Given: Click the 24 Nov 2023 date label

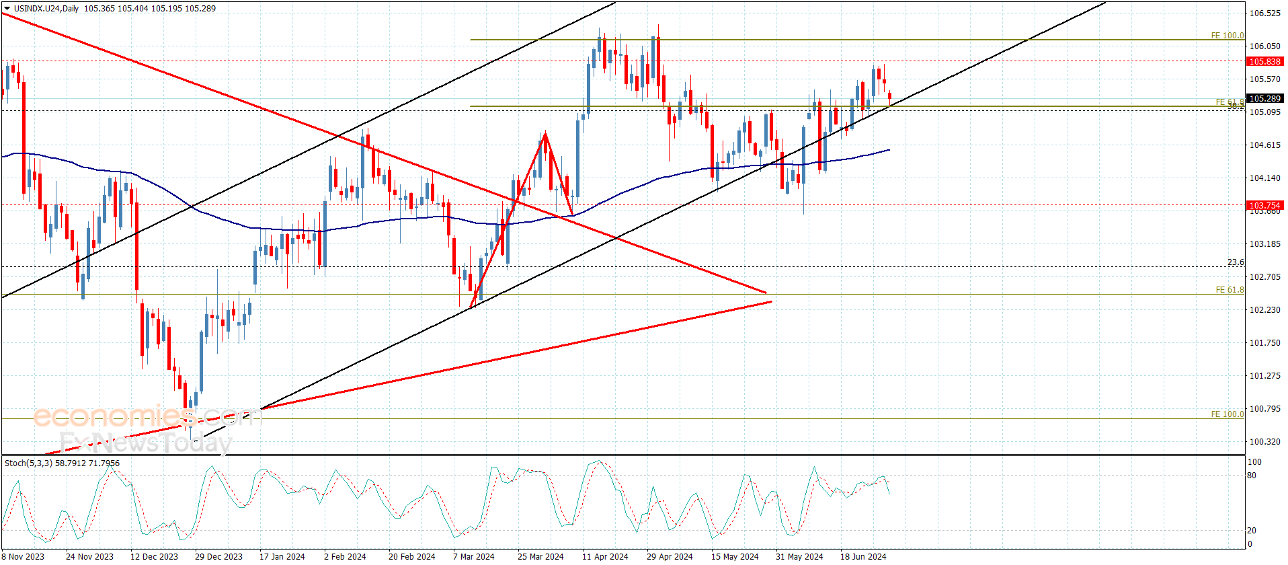Looking at the screenshot, I should 89,557.
